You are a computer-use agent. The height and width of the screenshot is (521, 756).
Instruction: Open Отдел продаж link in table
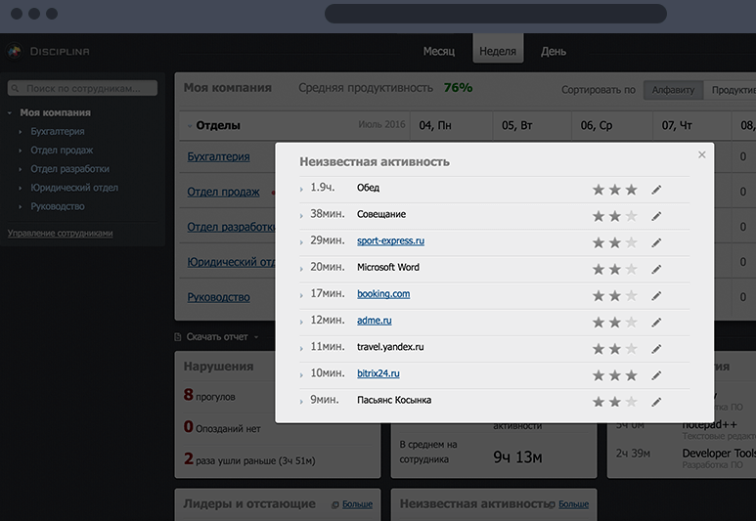point(223,192)
